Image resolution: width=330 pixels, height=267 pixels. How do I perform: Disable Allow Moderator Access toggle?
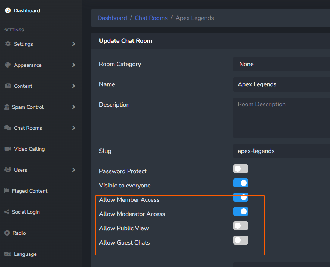point(240,212)
